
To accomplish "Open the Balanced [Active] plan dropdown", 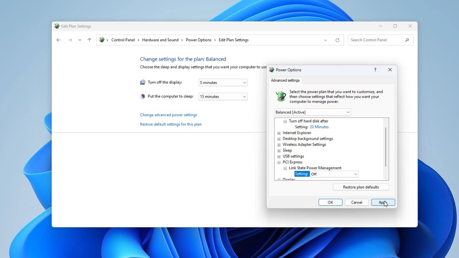I will (x=312, y=112).
